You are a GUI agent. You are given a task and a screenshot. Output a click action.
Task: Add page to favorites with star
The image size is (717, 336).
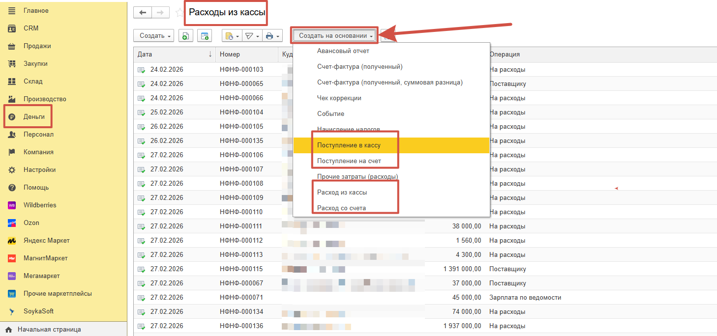pos(179,13)
